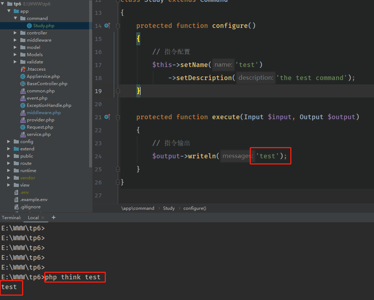Click the extend folder icon

point(16,149)
